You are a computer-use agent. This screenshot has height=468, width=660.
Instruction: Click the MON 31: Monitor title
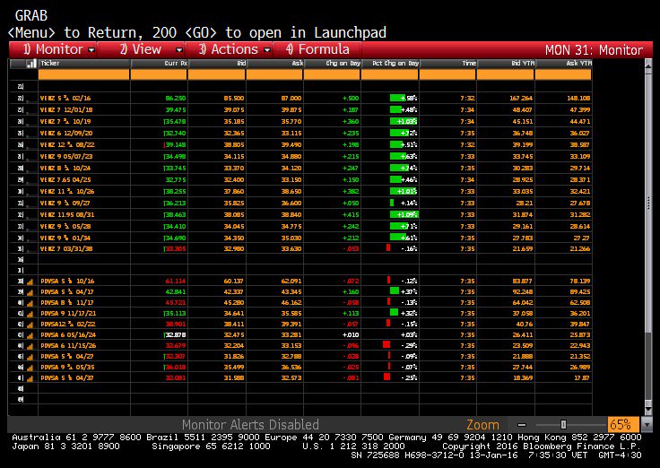pyautogui.click(x=594, y=50)
